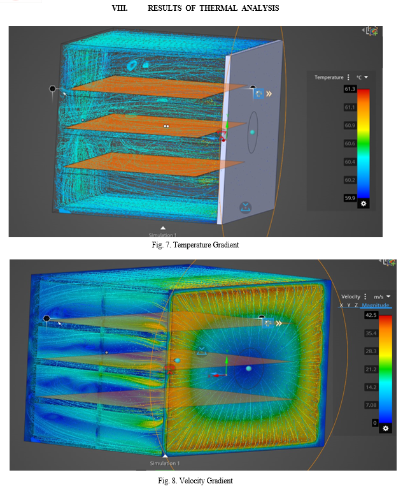Screen dimensions: 417x491
Task: Click the 7.08 label on Velocity legend
Action: [x=371, y=405]
